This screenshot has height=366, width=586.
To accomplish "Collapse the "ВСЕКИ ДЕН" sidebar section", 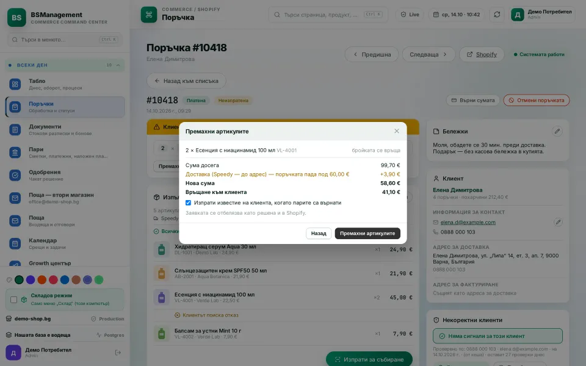I will pyautogui.click(x=65, y=65).
